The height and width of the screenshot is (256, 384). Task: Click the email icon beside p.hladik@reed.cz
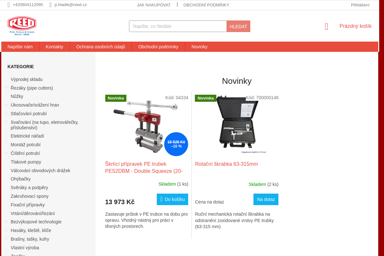pos(51,5)
